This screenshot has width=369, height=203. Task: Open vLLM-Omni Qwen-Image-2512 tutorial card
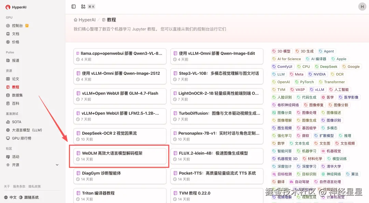pos(120,76)
